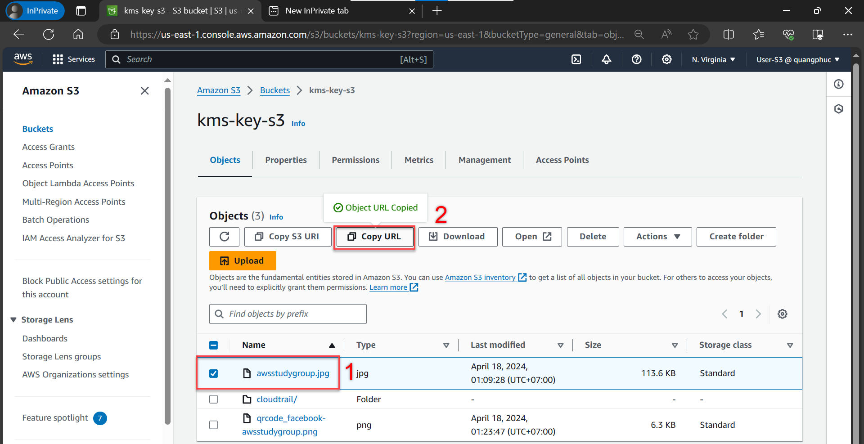864x444 pixels.
Task: Open AWS home via the logo
Action: coord(23,59)
